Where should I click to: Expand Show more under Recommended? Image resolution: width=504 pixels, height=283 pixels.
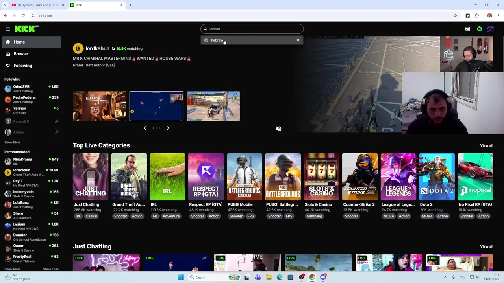tap(12, 269)
